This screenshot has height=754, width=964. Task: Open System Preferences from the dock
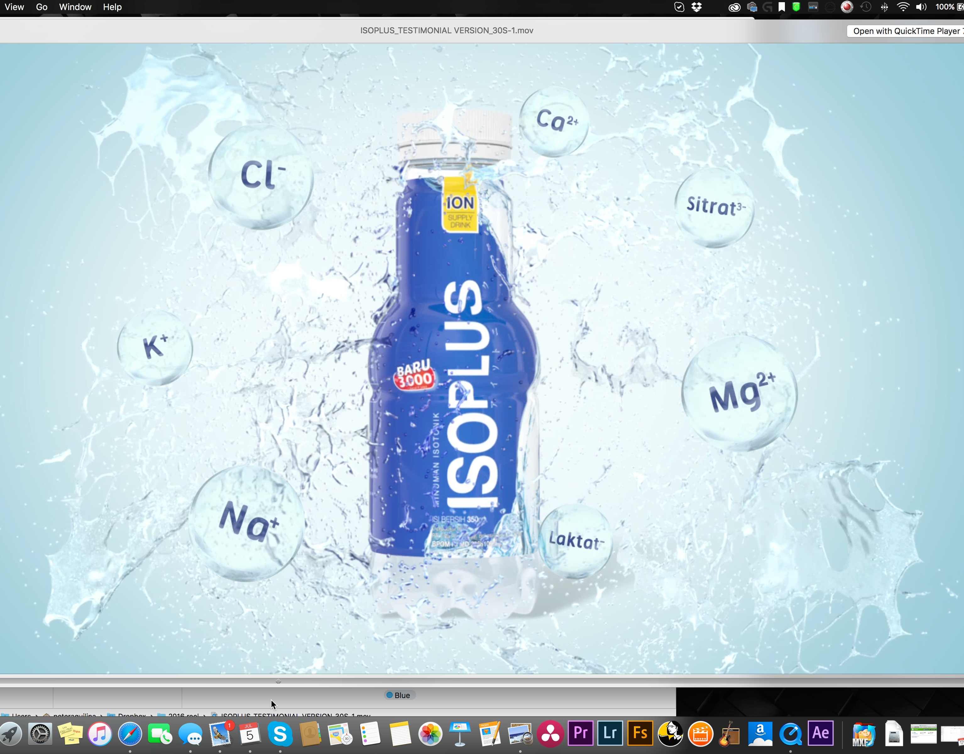pos(40,735)
